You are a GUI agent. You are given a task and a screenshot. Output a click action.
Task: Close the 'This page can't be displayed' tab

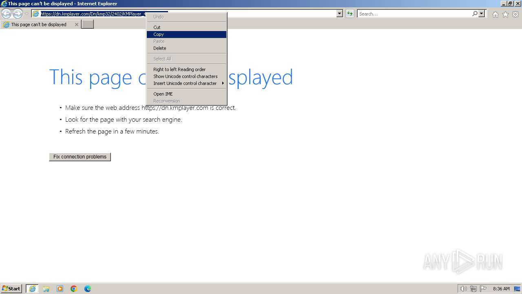click(x=76, y=24)
